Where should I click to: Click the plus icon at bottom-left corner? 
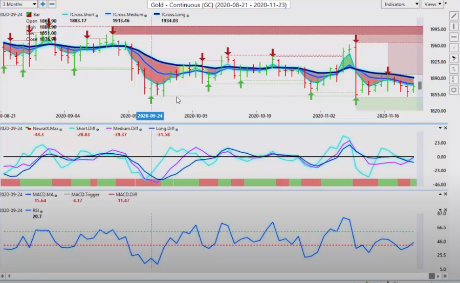pos(3,276)
